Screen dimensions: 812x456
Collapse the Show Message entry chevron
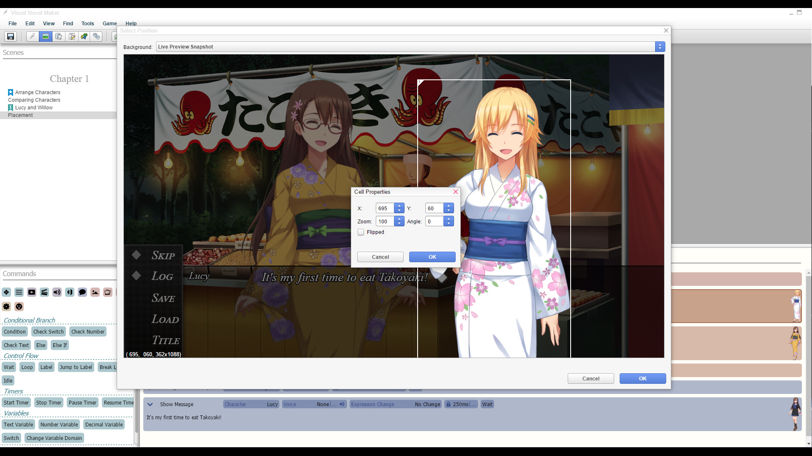[150, 404]
